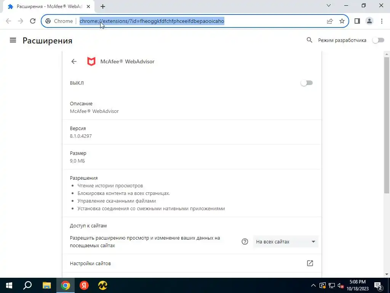Click the Расширения page heading
This screenshot has width=390, height=293.
[48, 40]
